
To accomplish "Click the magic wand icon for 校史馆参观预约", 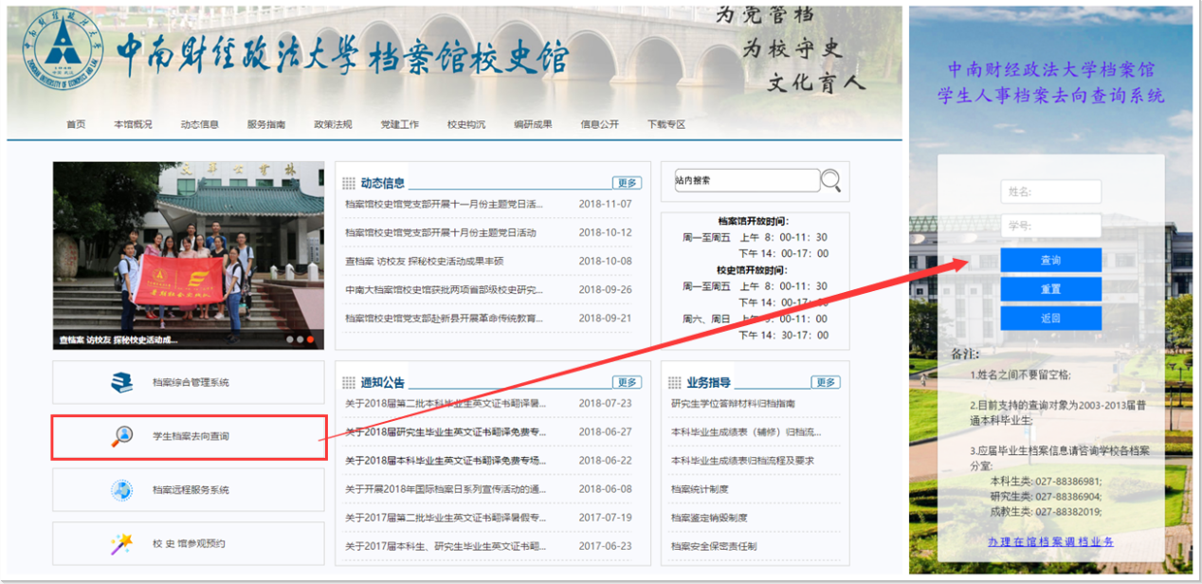I will click(121, 543).
